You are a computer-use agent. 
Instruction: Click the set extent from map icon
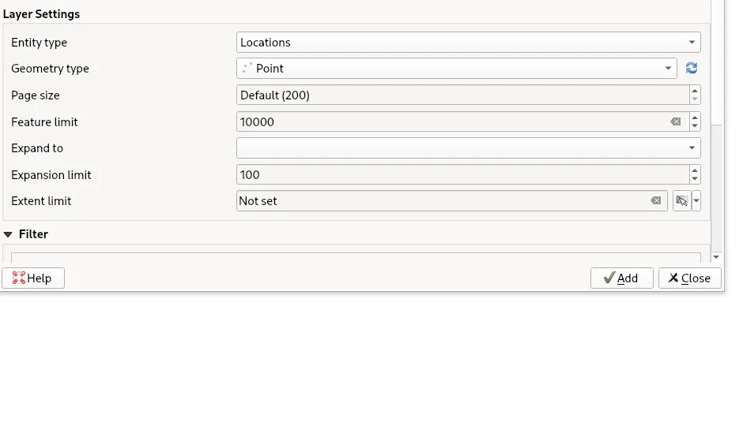click(681, 201)
